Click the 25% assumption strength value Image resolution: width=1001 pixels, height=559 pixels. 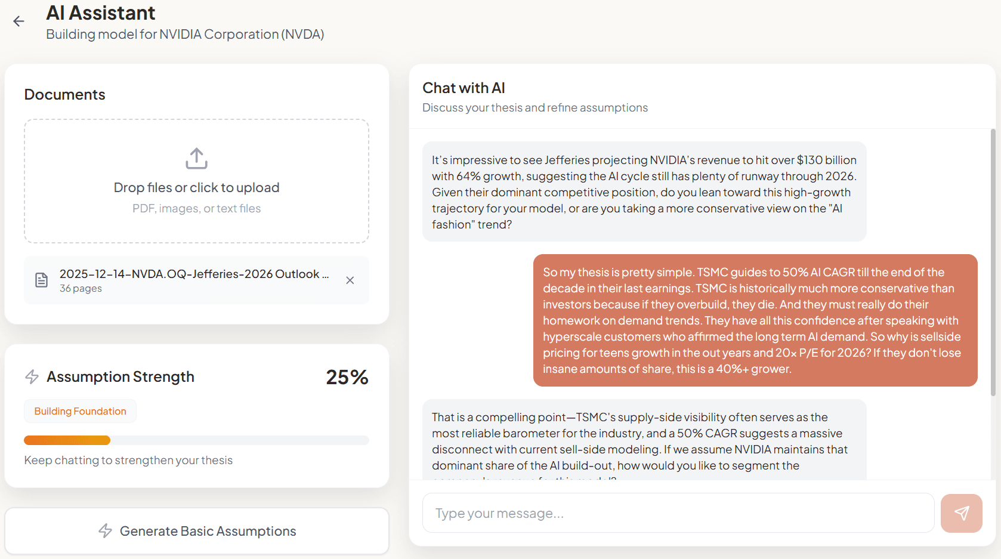click(x=347, y=377)
